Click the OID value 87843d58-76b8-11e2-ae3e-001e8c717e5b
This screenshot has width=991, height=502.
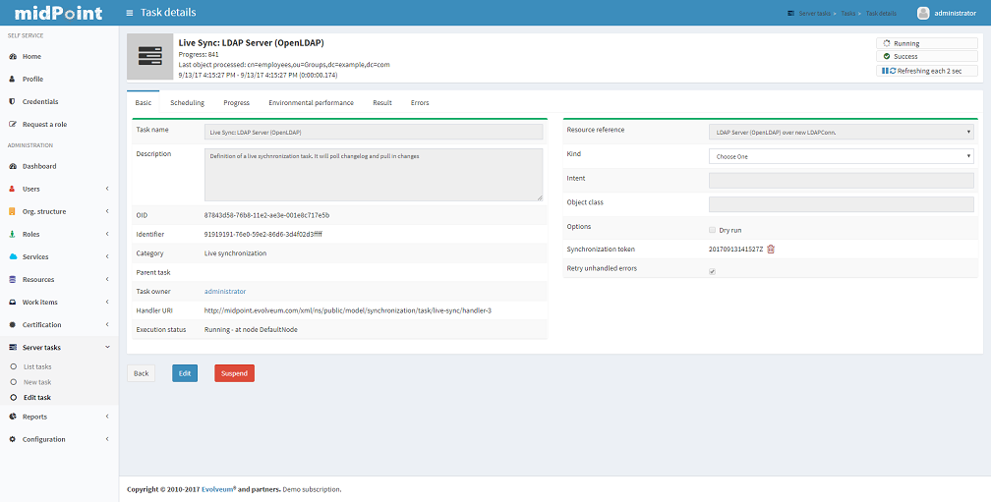[x=266, y=215]
